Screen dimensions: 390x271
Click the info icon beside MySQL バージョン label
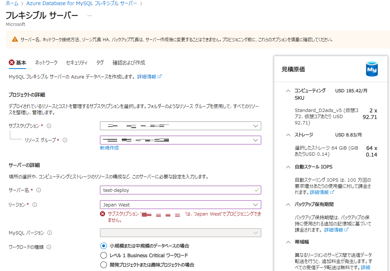pyautogui.click(x=50, y=233)
